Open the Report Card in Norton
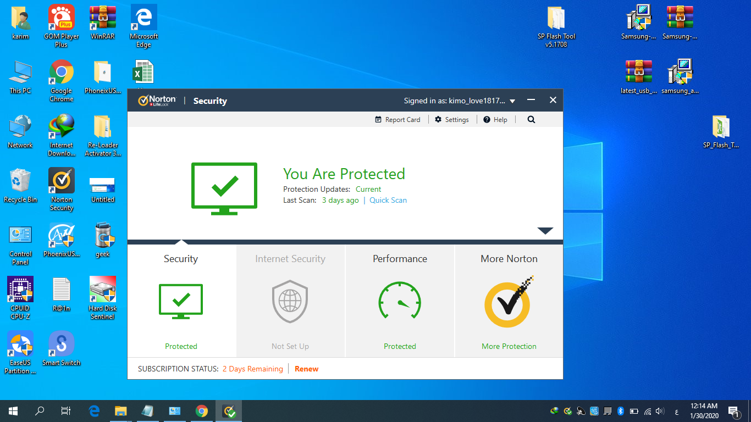Screen dimensions: 751x422 click(397, 120)
